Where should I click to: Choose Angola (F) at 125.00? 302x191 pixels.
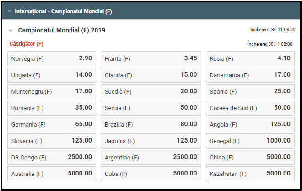click(250, 124)
